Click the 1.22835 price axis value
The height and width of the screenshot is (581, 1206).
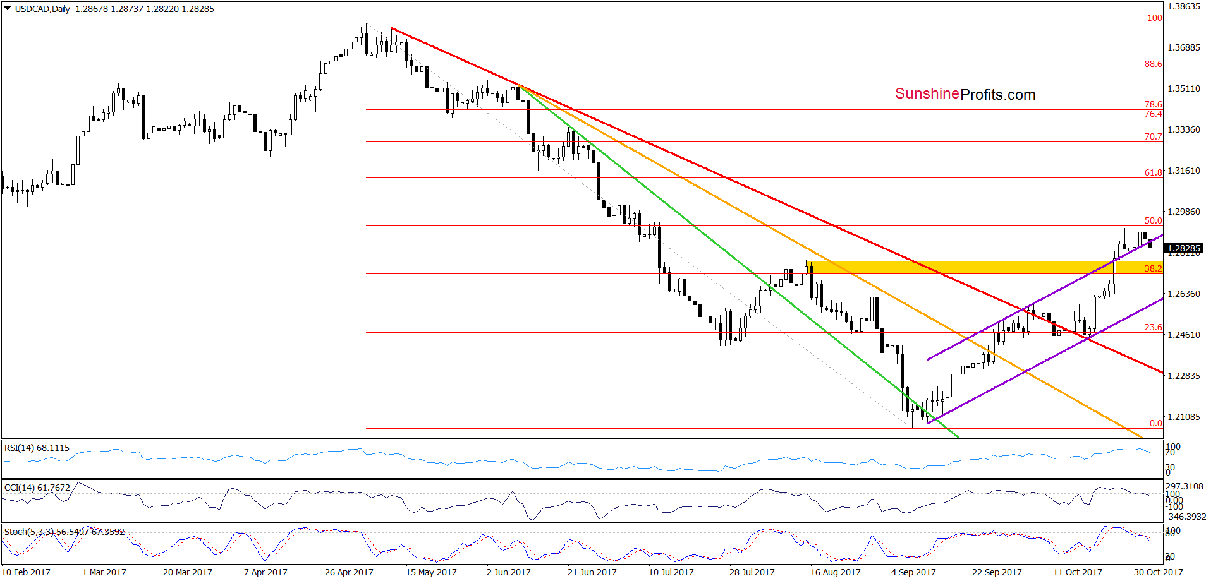pyautogui.click(x=1183, y=376)
